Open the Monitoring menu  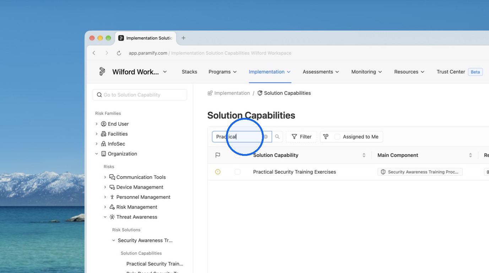(367, 72)
